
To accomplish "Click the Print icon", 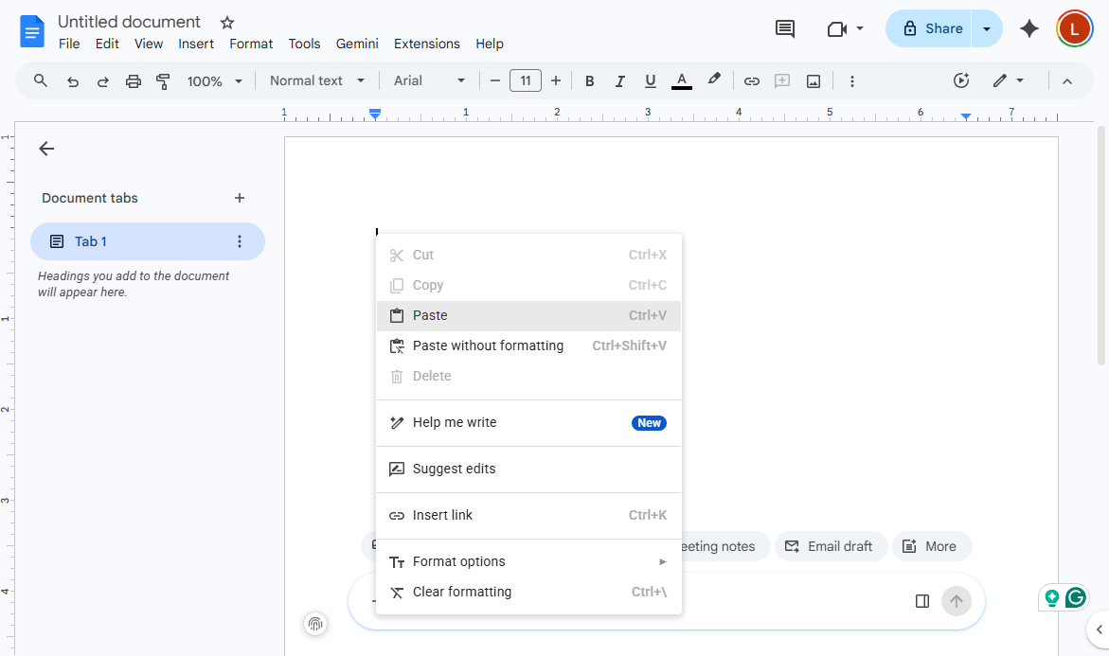I will (x=133, y=80).
